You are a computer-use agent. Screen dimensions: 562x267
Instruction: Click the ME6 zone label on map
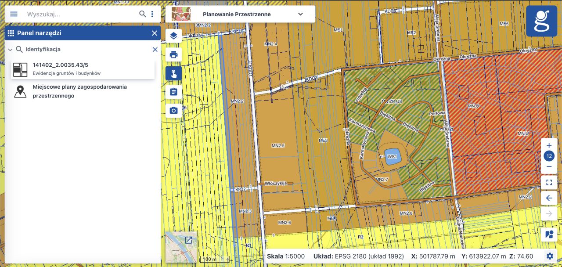pos(504,24)
